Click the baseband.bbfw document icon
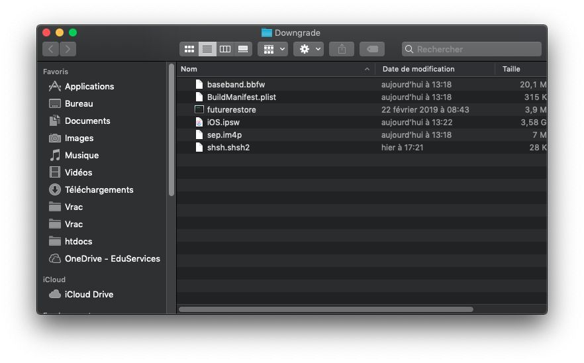Screen dimensions: 584x363 tap(199, 85)
